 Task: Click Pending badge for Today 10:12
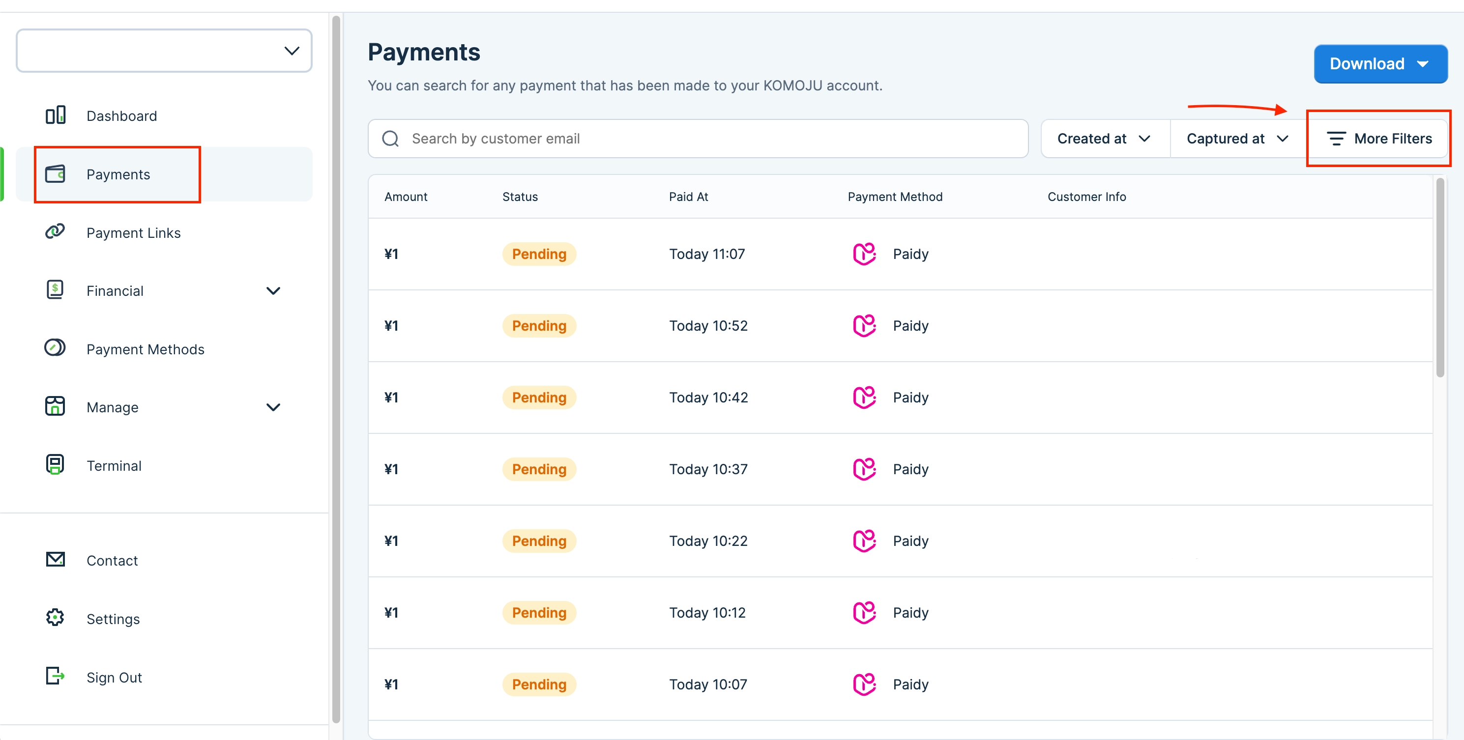(539, 612)
